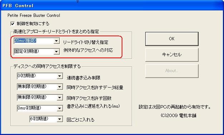Click the 例外的なアクセスへの対応 label
This screenshot has width=224, height=135.
point(88,50)
